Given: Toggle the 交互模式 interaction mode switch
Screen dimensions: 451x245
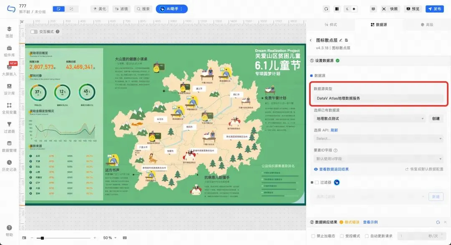Looking at the screenshot, I should coord(34,32).
